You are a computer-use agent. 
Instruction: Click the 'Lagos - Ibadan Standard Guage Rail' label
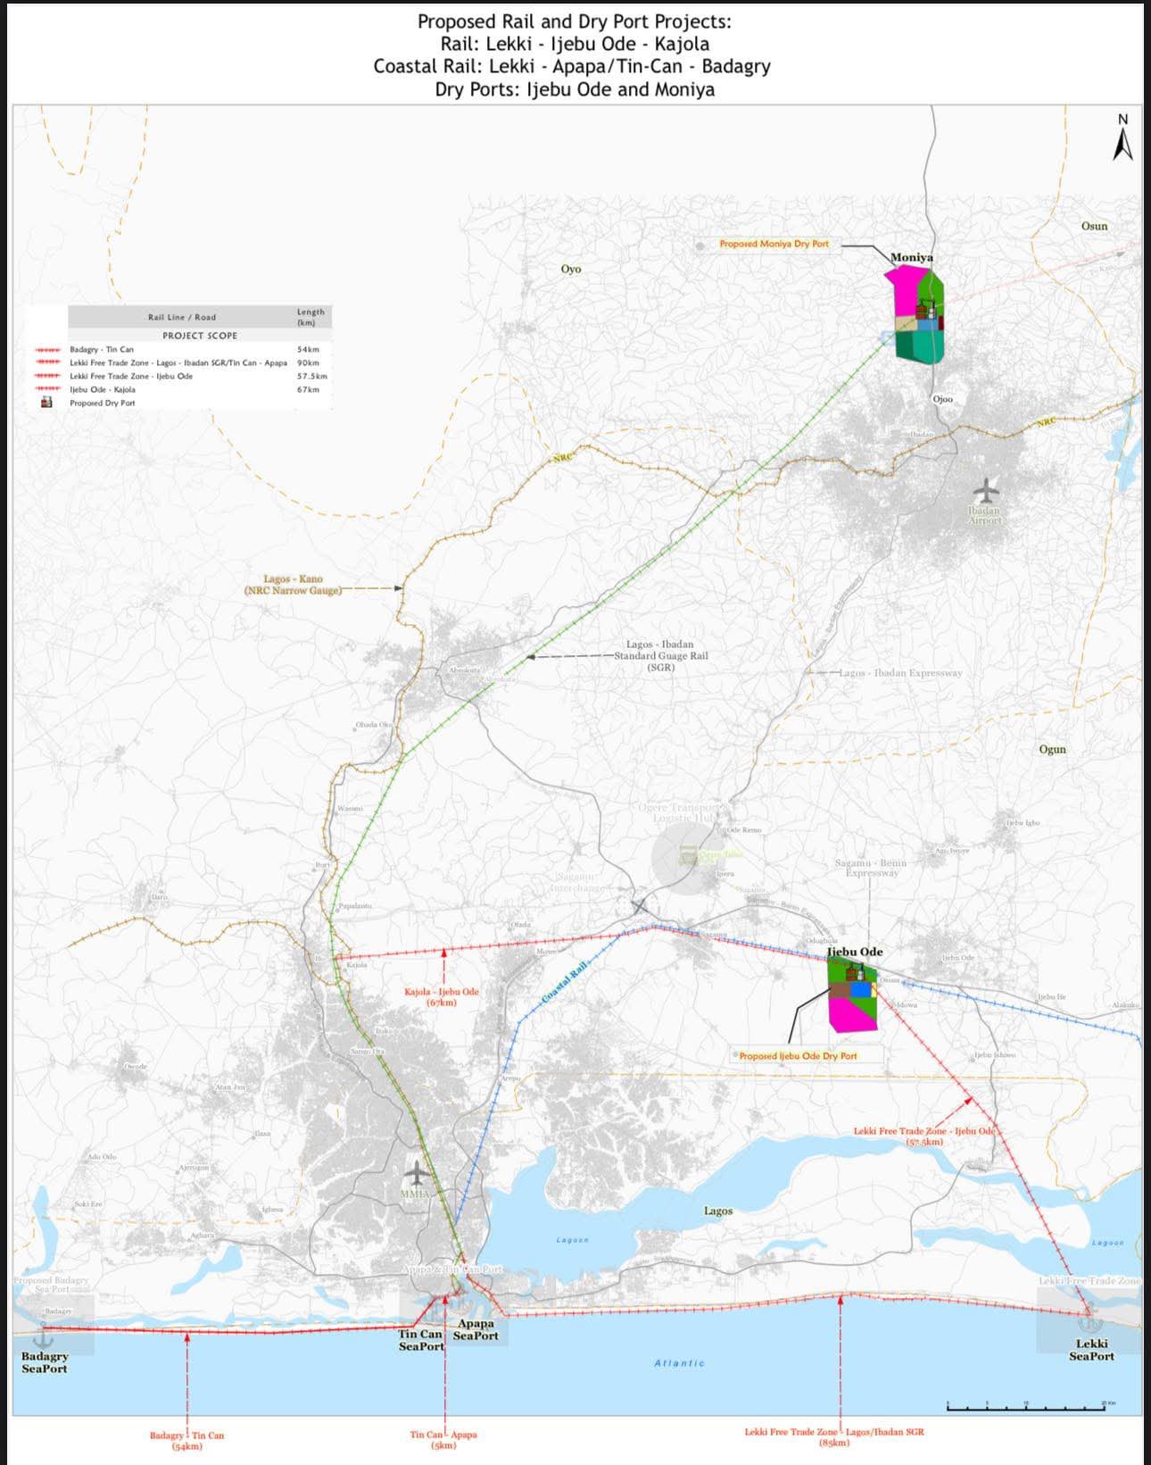click(x=660, y=655)
